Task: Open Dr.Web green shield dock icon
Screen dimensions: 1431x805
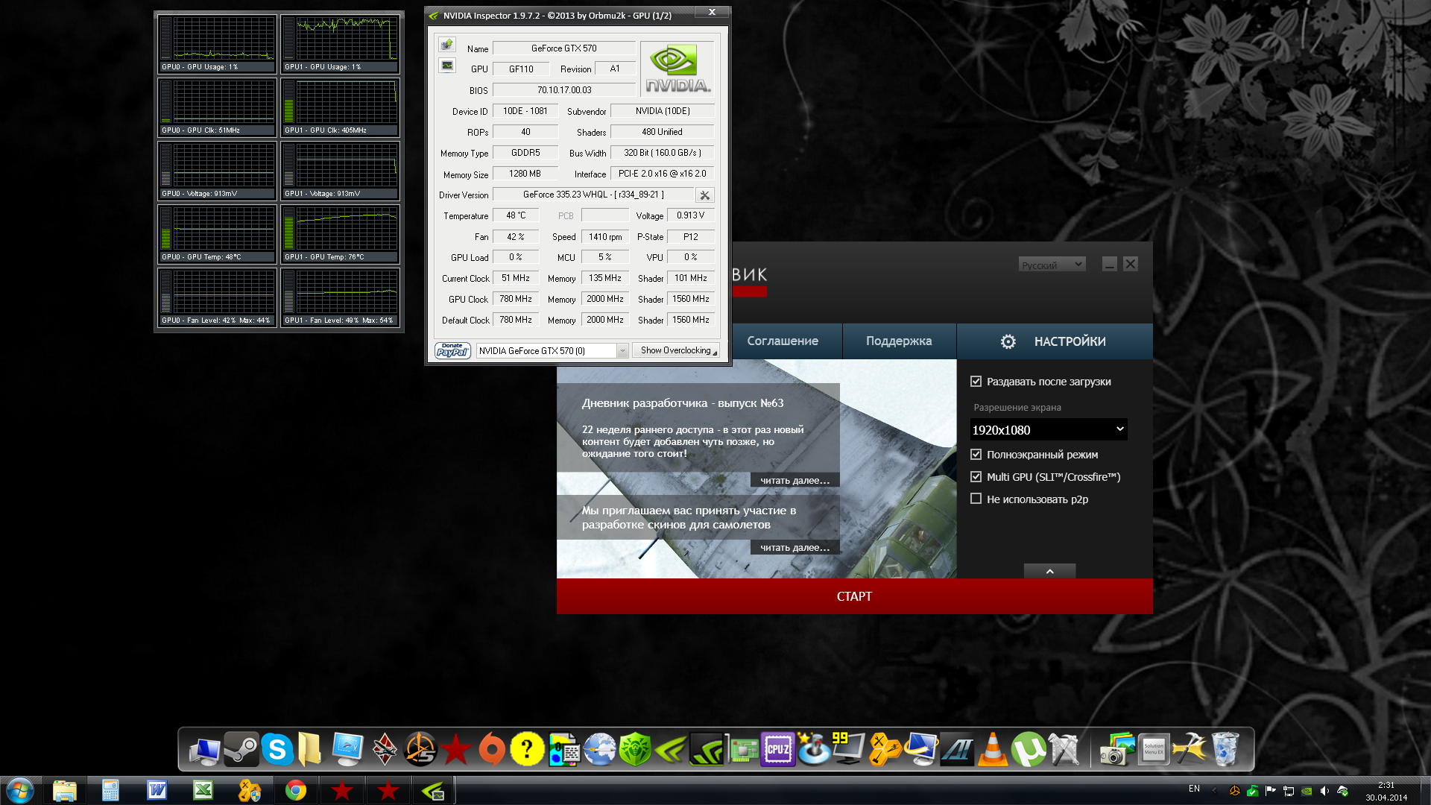Action: tap(635, 749)
